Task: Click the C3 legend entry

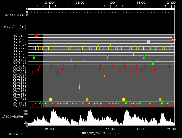Action: click(16, 134)
